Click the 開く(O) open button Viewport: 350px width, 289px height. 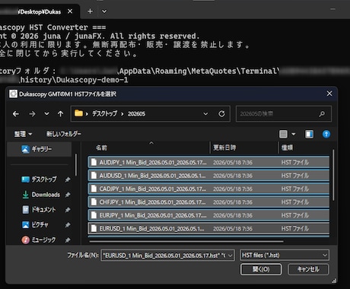(x=261, y=269)
